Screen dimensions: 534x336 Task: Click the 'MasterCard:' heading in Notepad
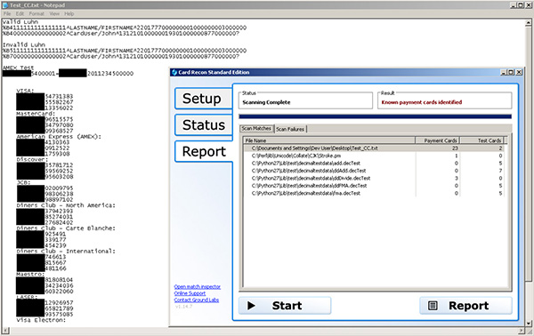[36, 114]
